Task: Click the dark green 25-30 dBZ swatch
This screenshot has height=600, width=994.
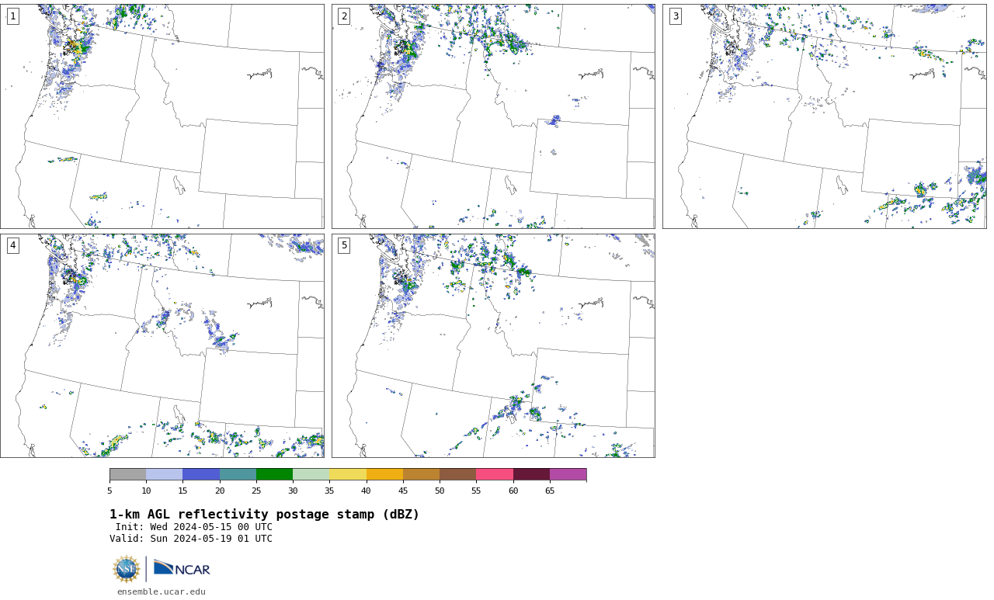Action: [275, 474]
